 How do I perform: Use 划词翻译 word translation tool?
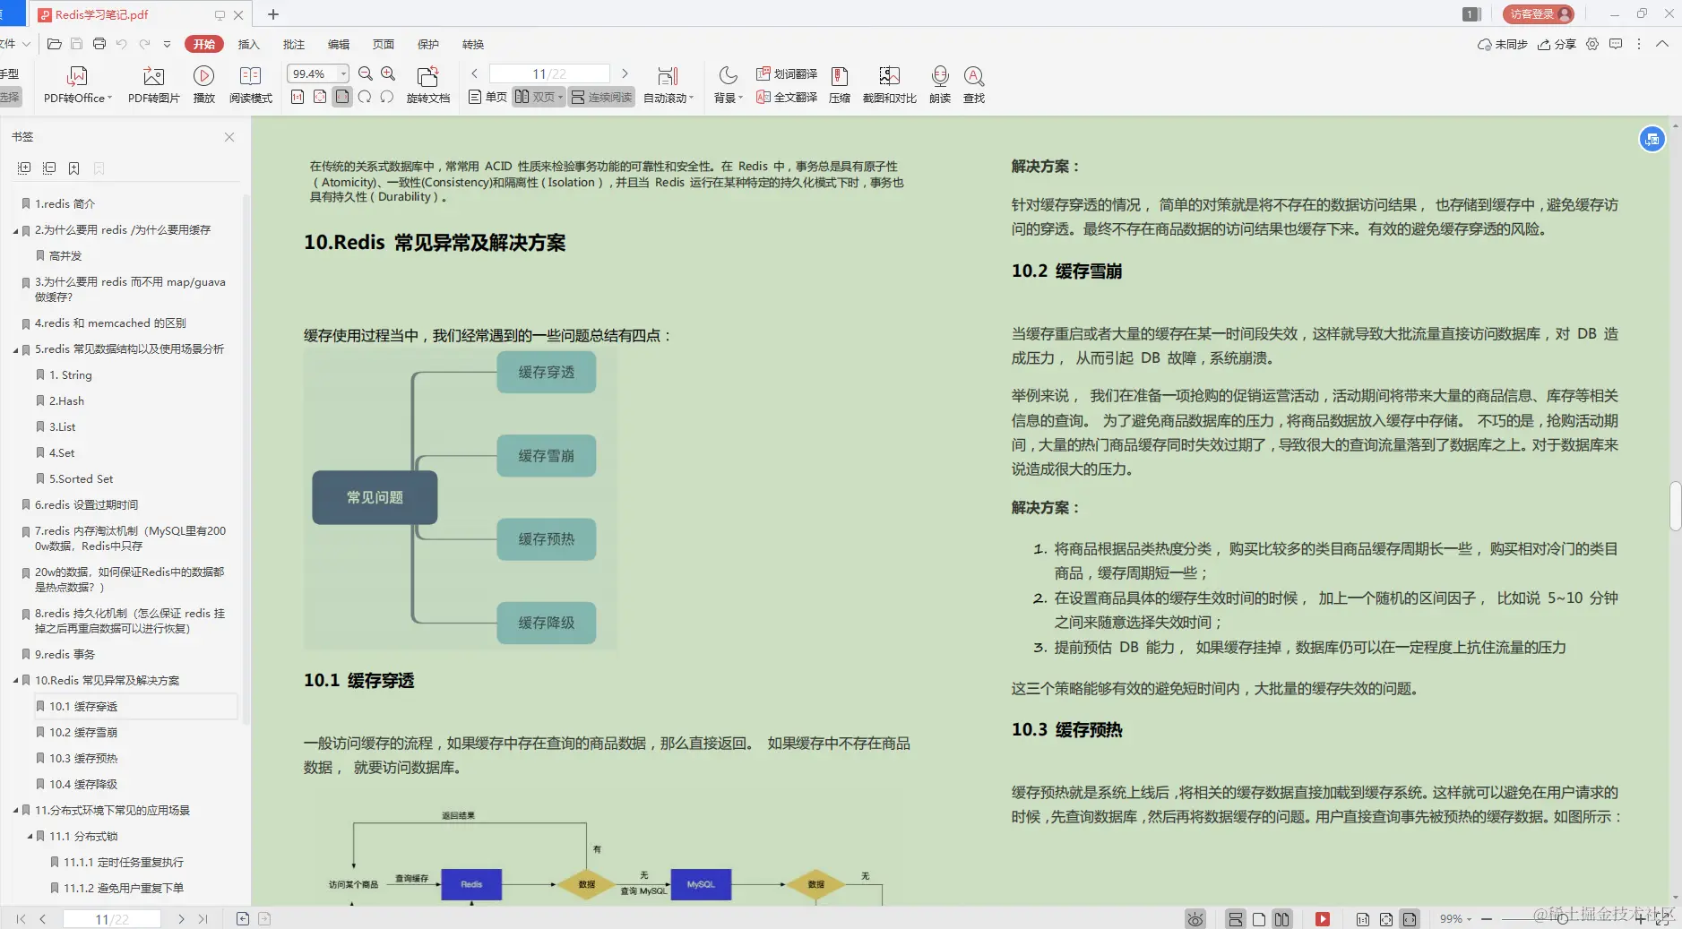click(787, 73)
